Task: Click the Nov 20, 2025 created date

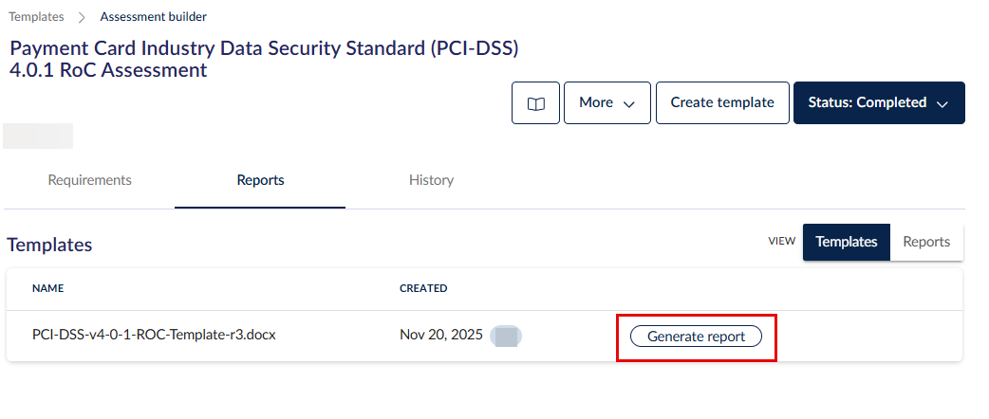Action: click(x=441, y=336)
